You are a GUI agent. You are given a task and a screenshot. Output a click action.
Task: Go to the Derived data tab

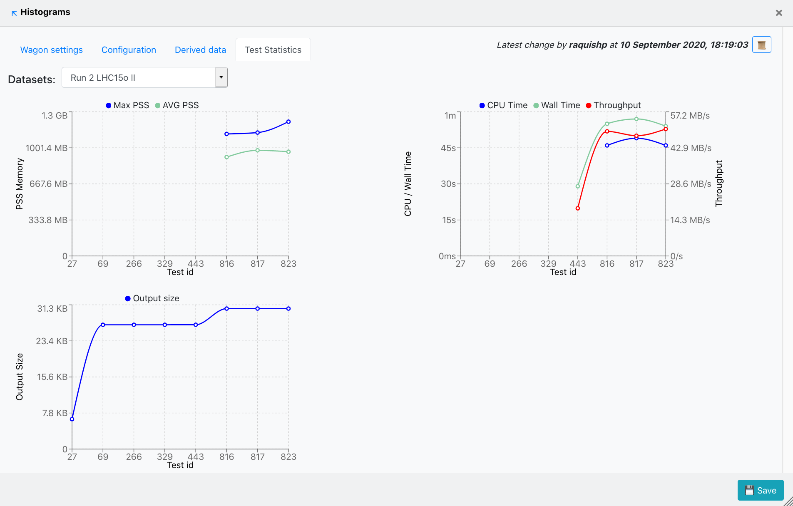coord(200,50)
